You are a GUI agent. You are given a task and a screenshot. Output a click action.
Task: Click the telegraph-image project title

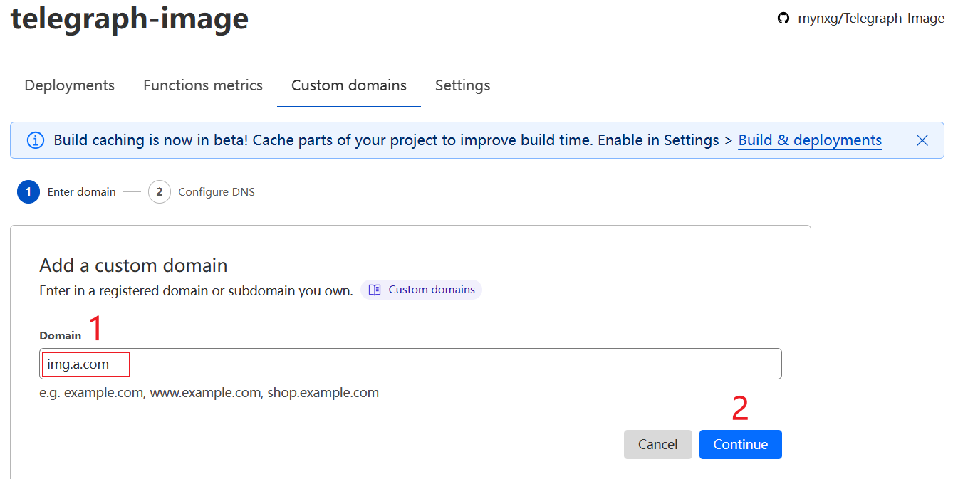(x=130, y=19)
